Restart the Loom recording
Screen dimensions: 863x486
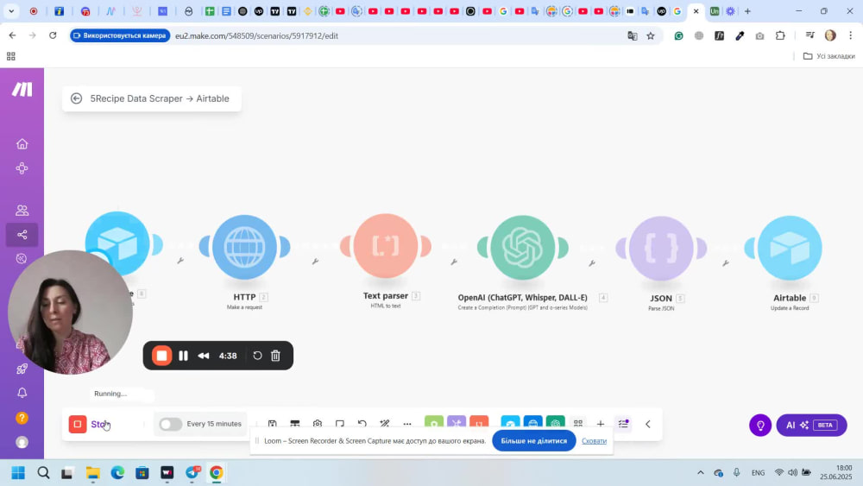coord(257,356)
